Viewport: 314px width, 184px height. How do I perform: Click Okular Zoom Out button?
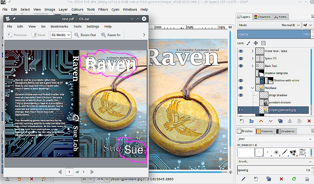[85, 35]
